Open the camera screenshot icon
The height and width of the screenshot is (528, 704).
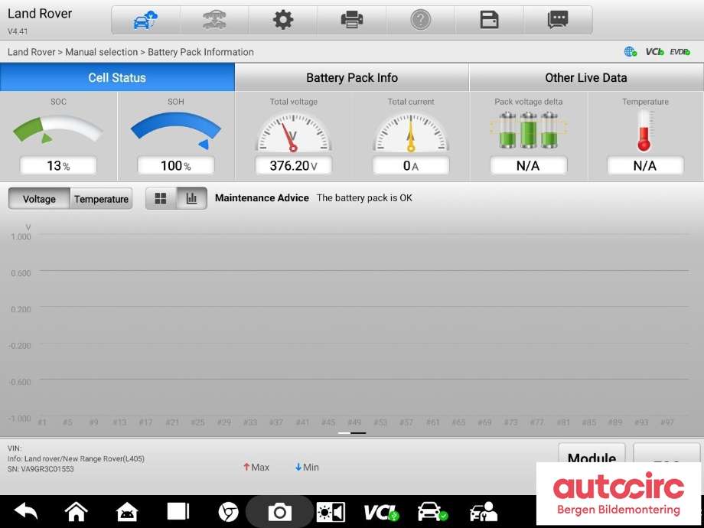[279, 512]
